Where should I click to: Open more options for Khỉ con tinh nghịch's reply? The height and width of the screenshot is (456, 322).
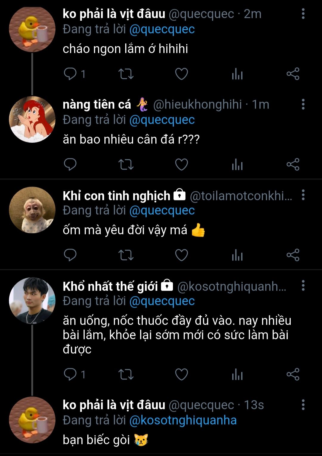coord(303,195)
